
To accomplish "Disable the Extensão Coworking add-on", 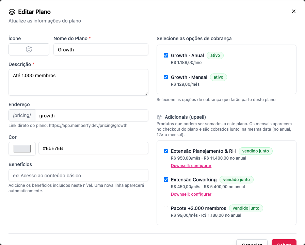I will click(x=166, y=180).
